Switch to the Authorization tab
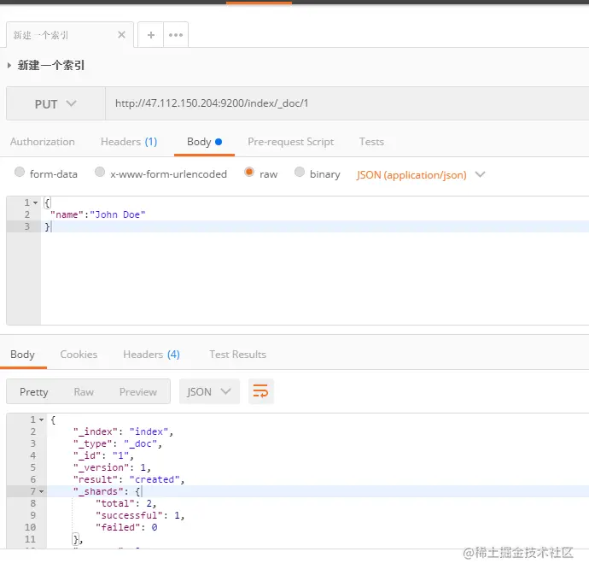The width and height of the screenshot is (589, 575). (x=43, y=142)
